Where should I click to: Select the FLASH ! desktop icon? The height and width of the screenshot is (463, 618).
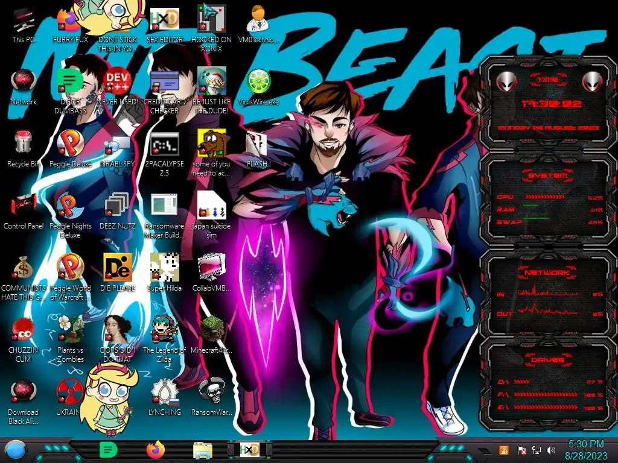click(x=258, y=150)
